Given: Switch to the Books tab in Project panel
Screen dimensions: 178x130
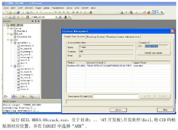Looking at the screenshot, I should (x=16, y=97).
